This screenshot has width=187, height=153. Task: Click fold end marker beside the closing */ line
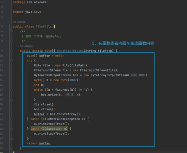click(x=12, y=41)
